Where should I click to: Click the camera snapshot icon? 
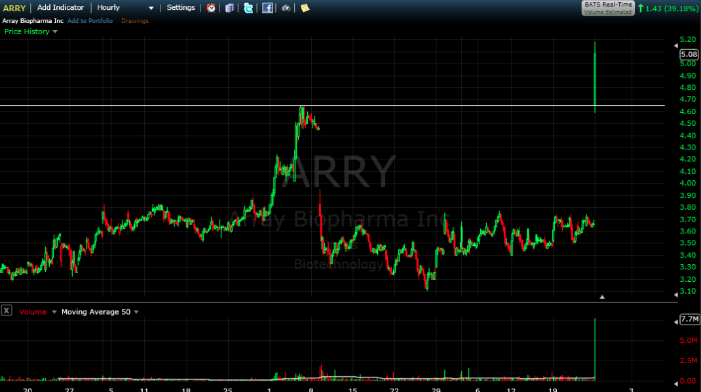tap(286, 8)
